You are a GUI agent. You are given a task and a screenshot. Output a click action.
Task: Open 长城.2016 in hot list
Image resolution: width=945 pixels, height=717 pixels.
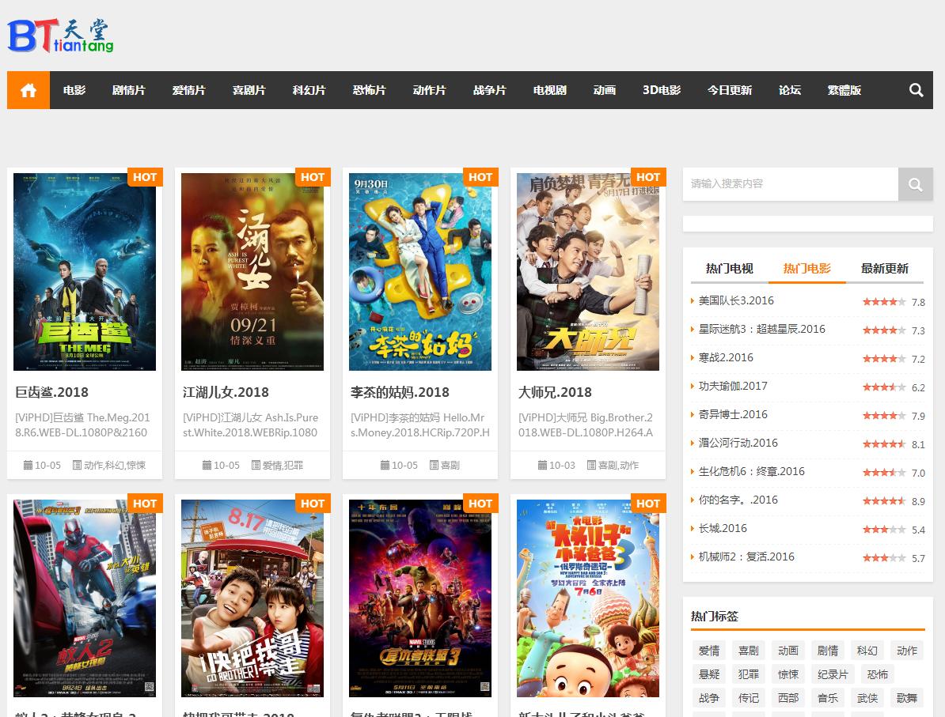pyautogui.click(x=723, y=529)
